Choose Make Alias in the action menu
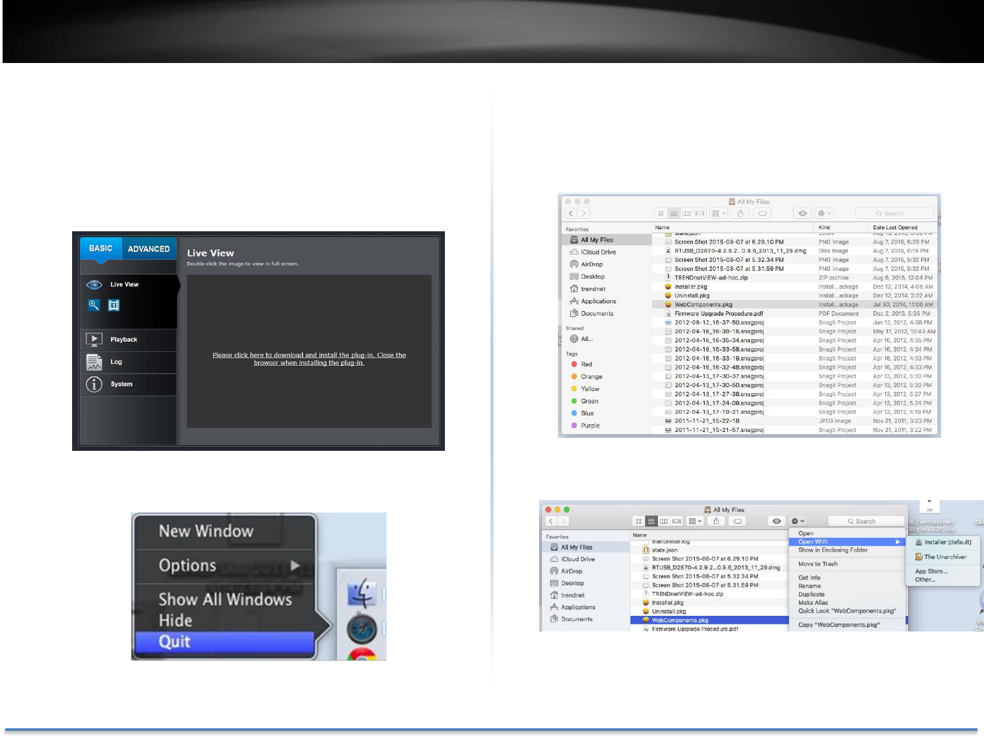This screenshot has width=984, height=738. coord(848,603)
